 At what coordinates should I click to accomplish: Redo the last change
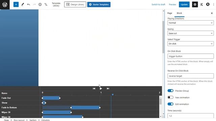(x=34, y=4)
